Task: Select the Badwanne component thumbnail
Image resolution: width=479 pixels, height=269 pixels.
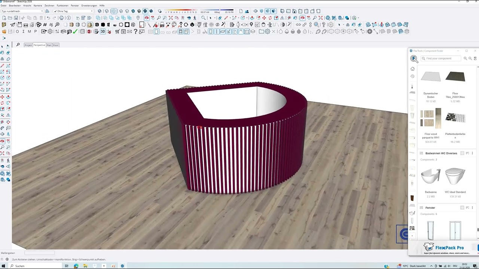Action: pyautogui.click(x=431, y=176)
